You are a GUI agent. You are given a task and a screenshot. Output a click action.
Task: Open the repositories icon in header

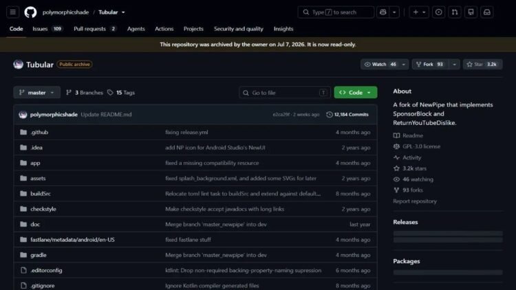point(471,12)
